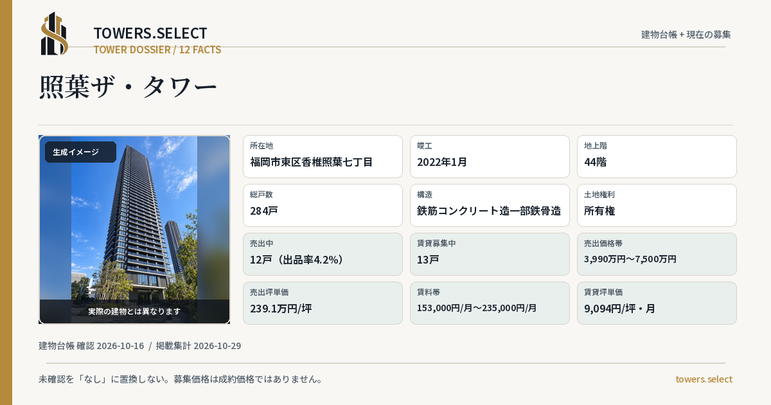Click the TOWERS.SELECT tower logo icon
The width and height of the screenshot is (771, 405).
point(55,33)
